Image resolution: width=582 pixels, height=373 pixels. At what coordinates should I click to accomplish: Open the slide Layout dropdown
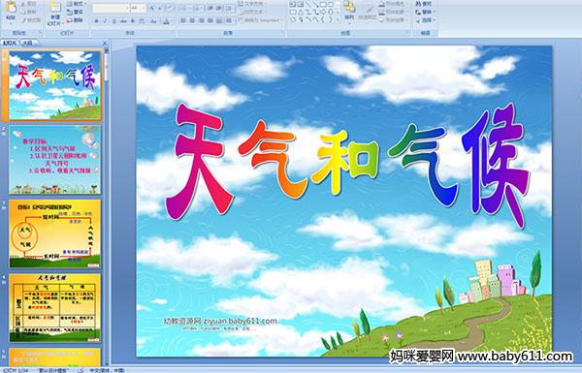78,4
